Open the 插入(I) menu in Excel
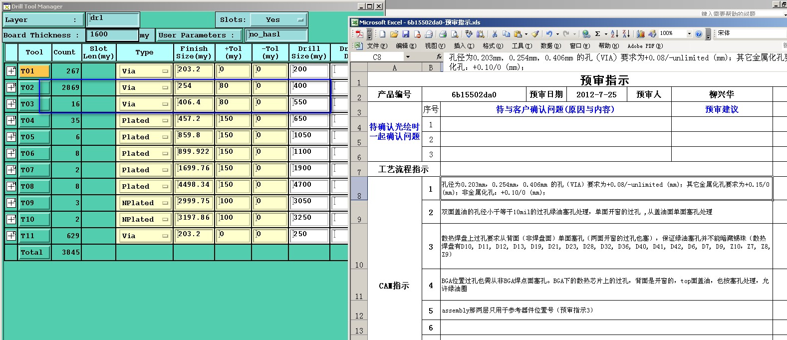 [464, 46]
